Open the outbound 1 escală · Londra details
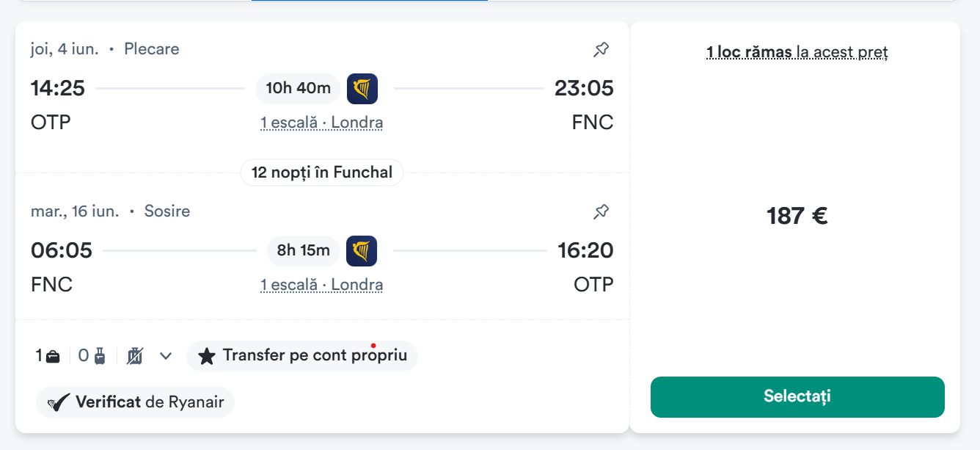 [x=321, y=123]
